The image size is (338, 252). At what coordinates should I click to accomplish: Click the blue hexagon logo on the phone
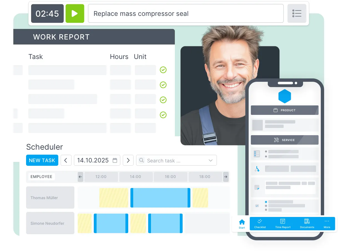[x=285, y=96]
